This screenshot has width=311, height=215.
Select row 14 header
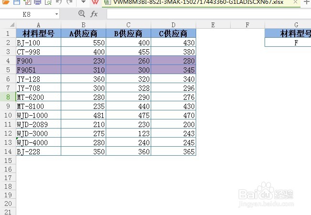coord(8,151)
